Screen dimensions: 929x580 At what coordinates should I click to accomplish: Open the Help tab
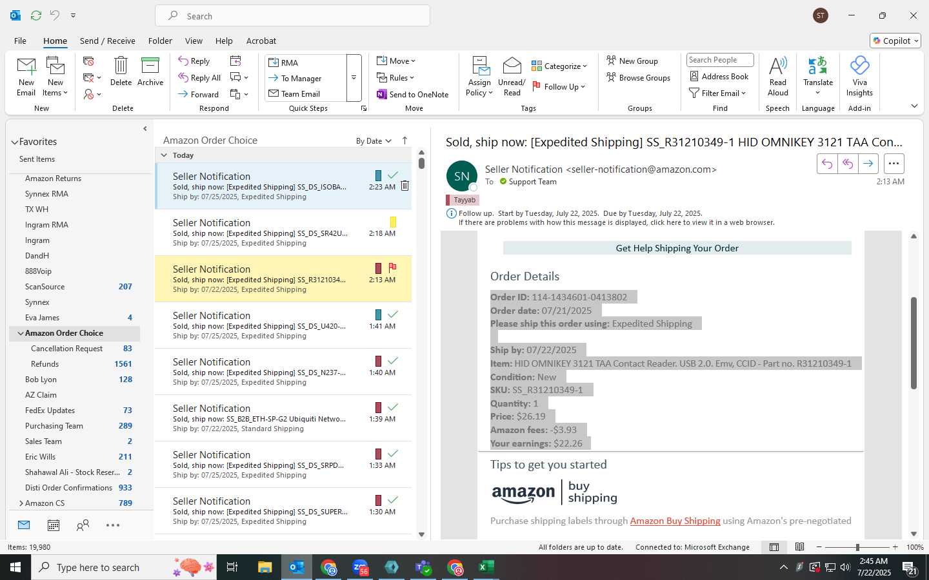pos(224,41)
